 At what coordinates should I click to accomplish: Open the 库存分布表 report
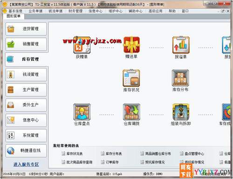111,154
